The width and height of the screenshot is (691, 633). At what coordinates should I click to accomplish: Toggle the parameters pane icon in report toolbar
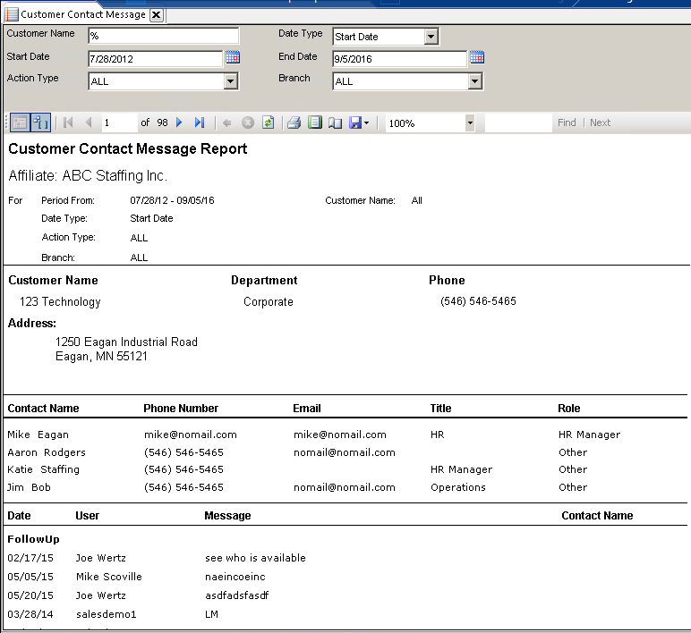coord(20,122)
